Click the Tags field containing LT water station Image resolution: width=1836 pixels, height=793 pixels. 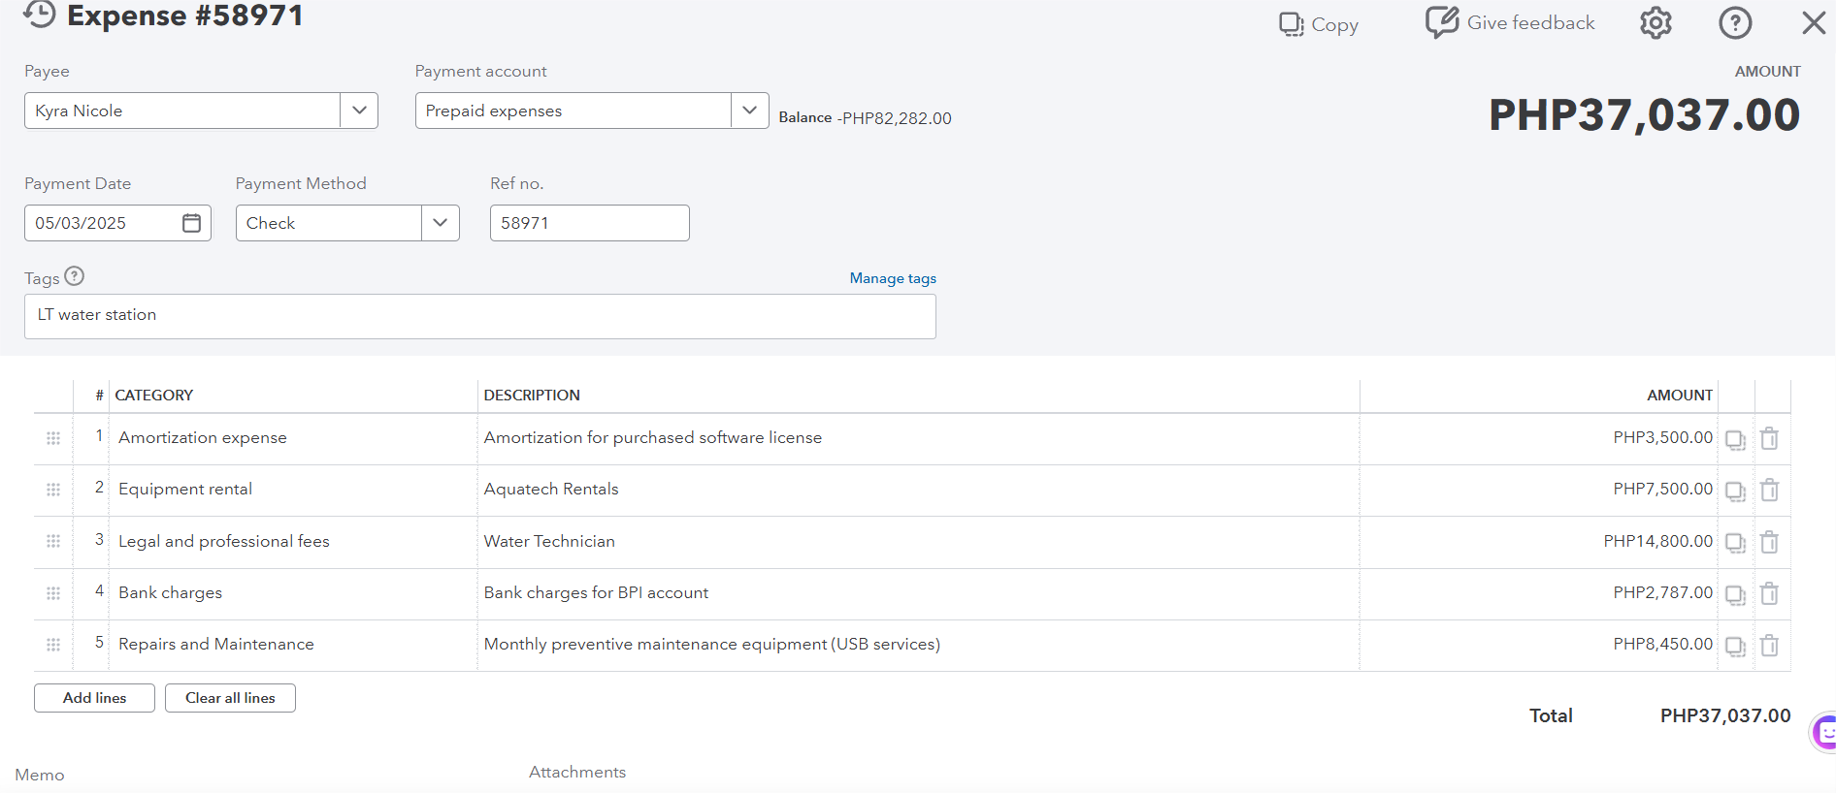click(x=479, y=316)
